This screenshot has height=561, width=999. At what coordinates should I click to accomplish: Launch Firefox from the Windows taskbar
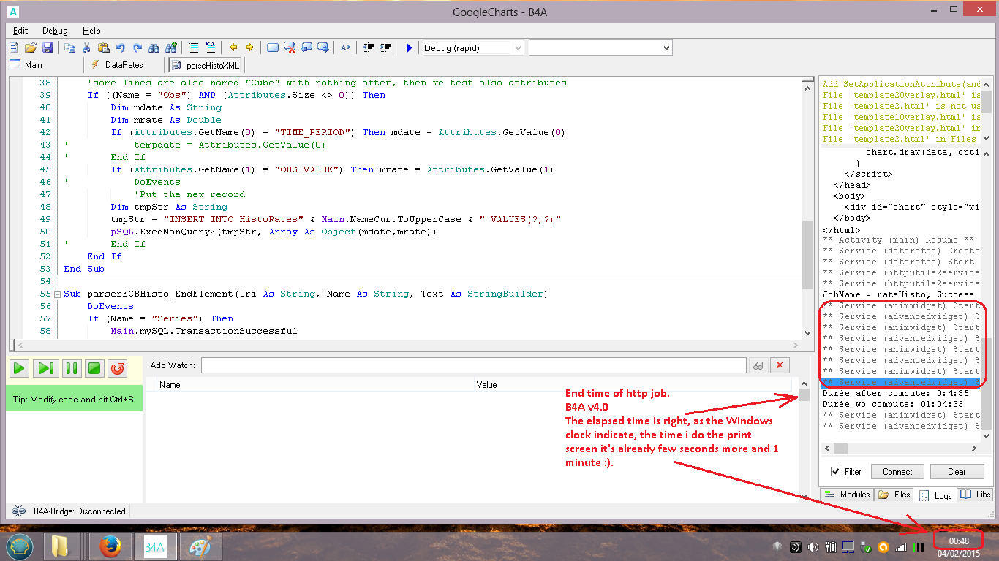[110, 546]
